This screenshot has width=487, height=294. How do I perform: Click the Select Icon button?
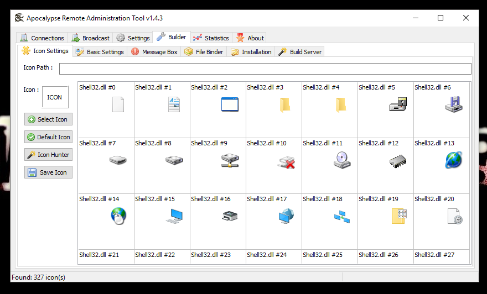coord(49,119)
